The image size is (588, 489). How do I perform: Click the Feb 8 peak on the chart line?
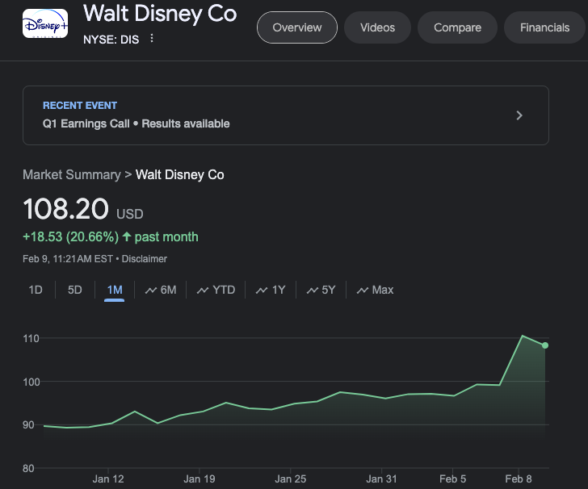tap(523, 336)
